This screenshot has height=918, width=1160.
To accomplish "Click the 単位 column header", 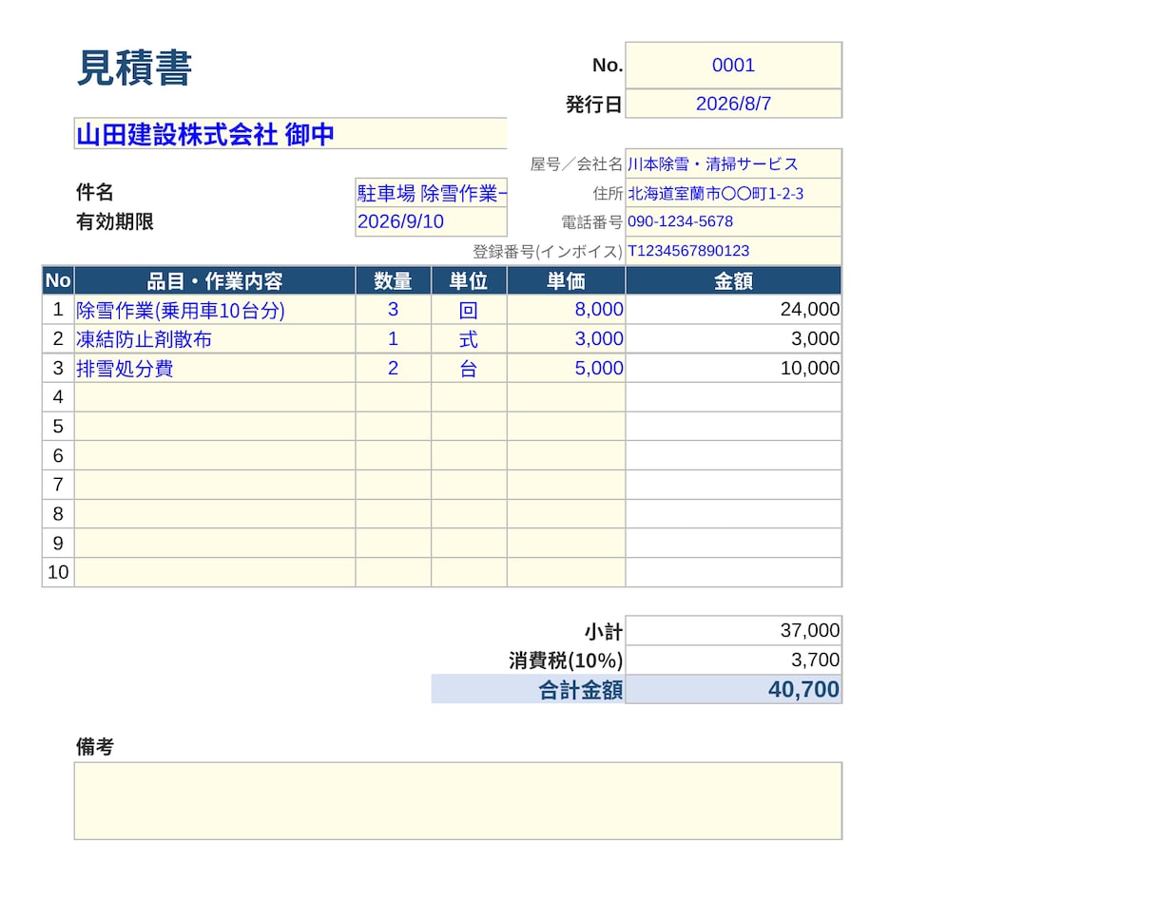I will pyautogui.click(x=469, y=281).
